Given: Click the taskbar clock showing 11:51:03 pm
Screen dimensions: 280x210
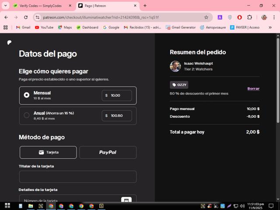Looking at the screenshot, I should [x=255, y=206].
